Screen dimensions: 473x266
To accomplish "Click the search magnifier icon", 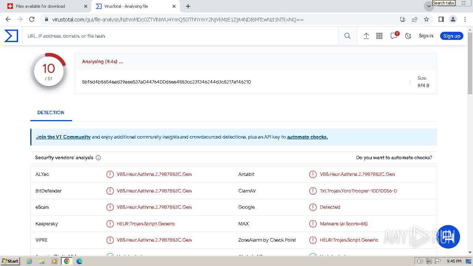I will click(347, 36).
